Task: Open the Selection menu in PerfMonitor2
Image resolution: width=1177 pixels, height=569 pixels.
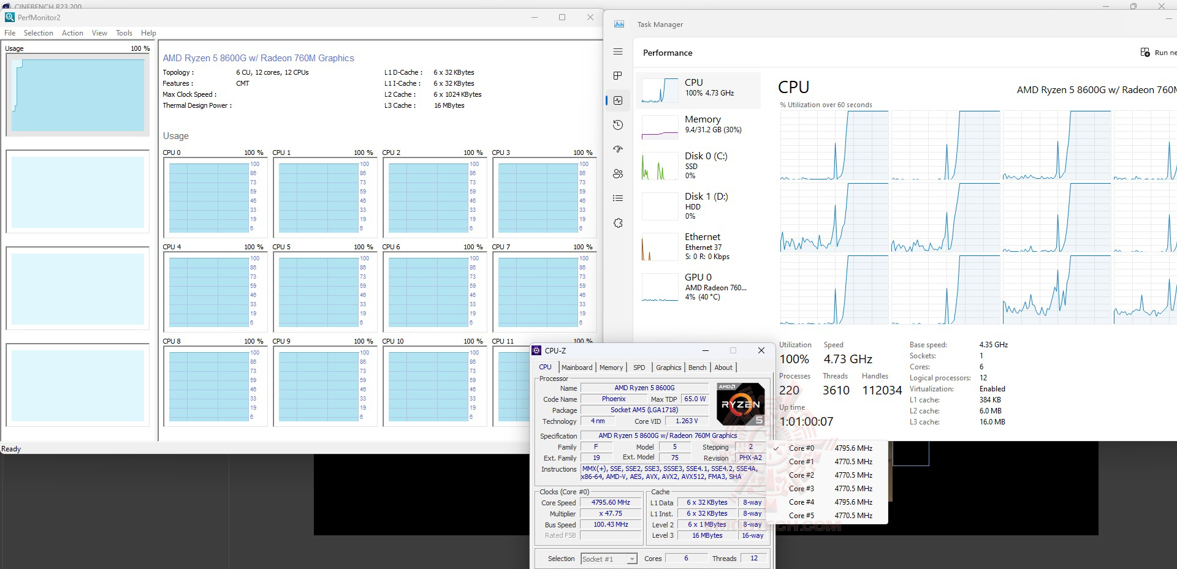Action: [x=39, y=33]
